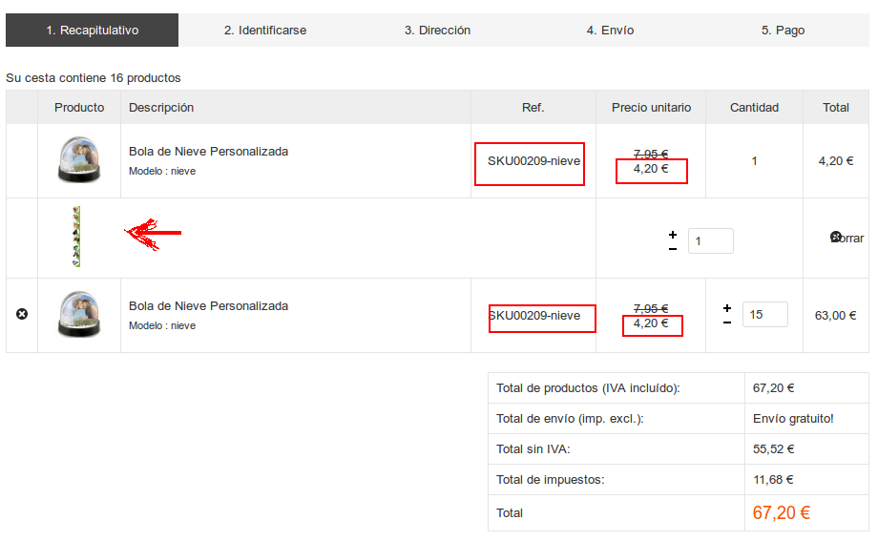
Task: Click the Borrar delete icon
Action: pos(836,237)
